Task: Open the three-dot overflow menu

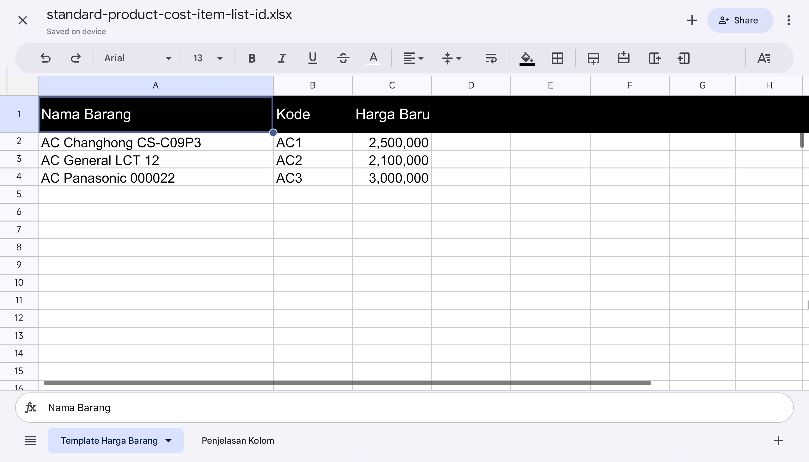Action: tap(788, 20)
